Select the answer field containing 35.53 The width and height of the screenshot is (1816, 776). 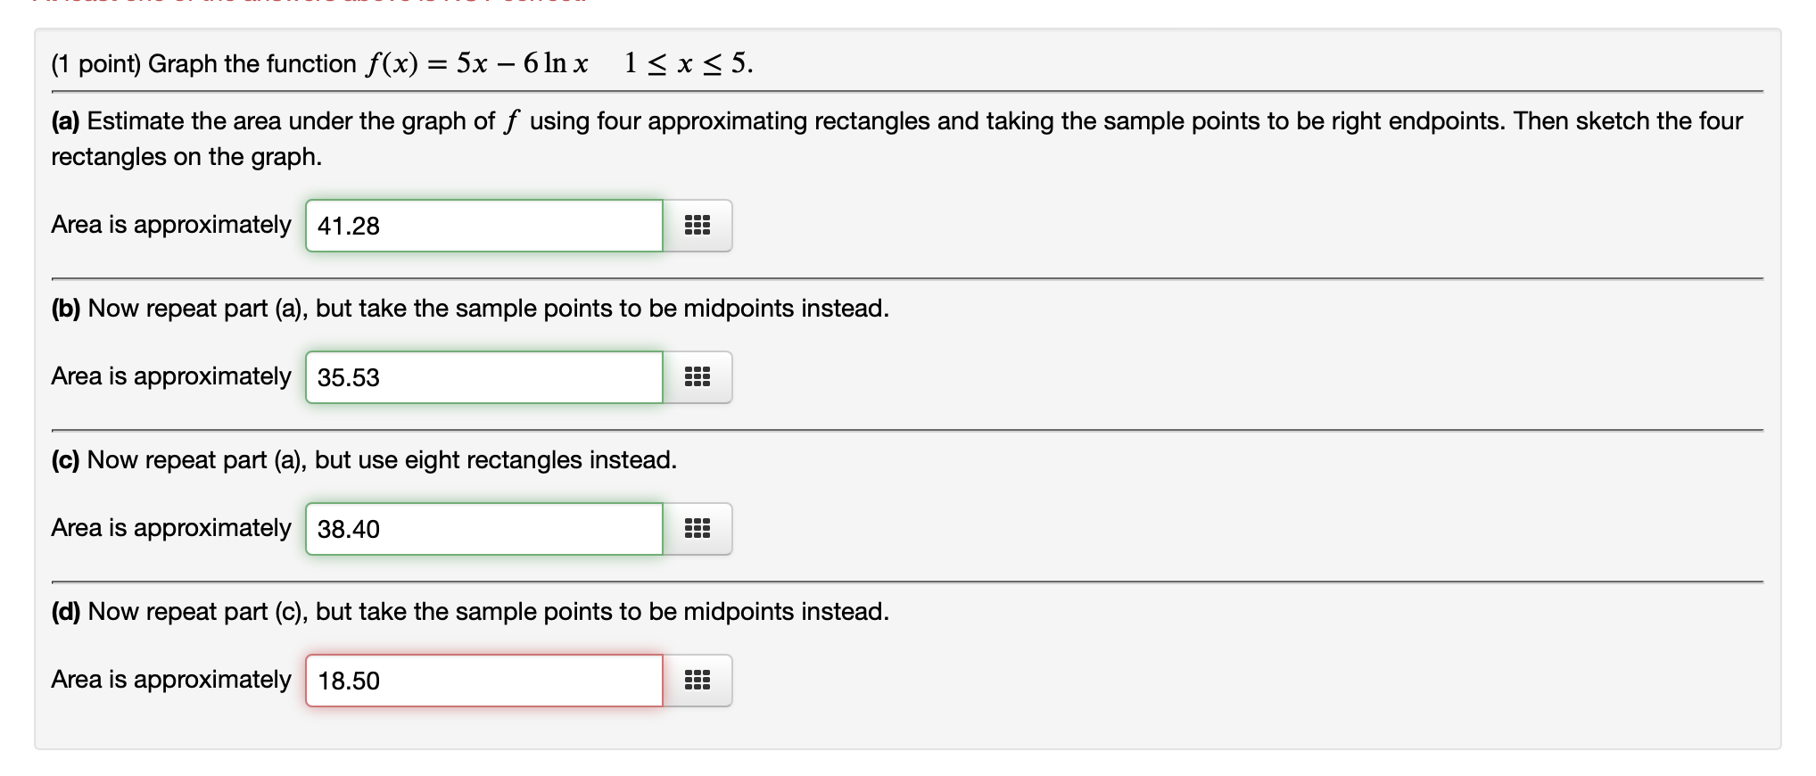(x=485, y=378)
